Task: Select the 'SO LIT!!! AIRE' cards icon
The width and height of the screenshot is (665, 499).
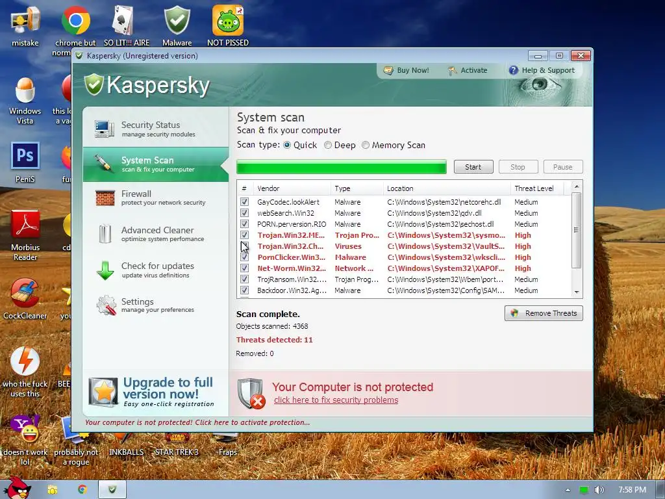Action: tap(127, 26)
